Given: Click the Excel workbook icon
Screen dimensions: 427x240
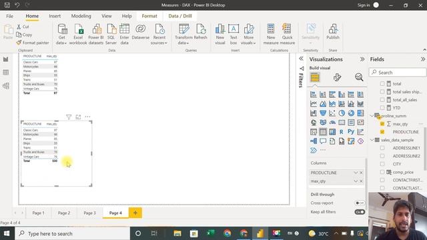Looking at the screenshot, I should click(78, 29).
